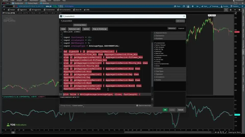Load the DD Conservative study set
The width and height of the screenshot is (245, 137).
coord(64,10)
